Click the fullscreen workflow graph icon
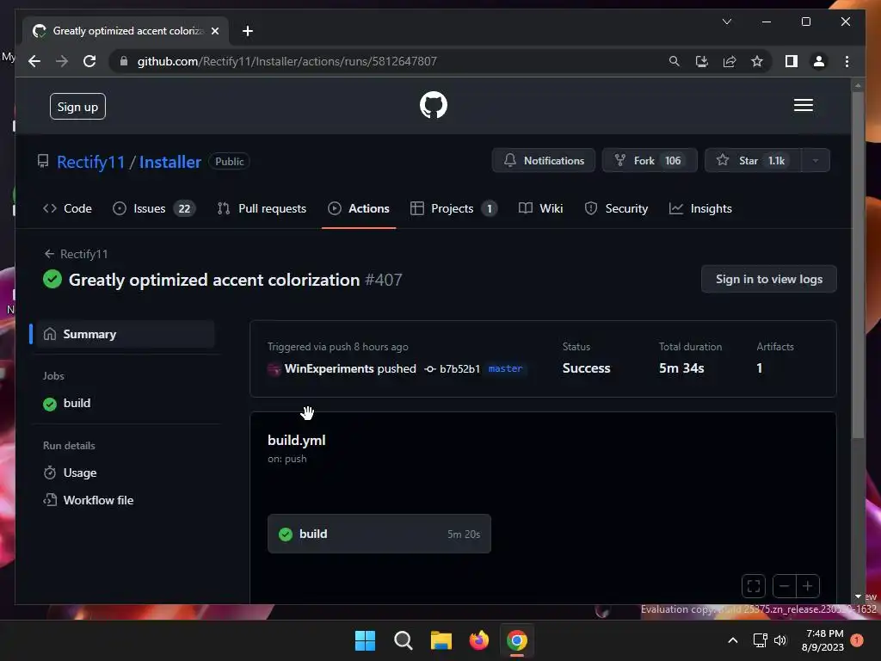The height and width of the screenshot is (661, 881). click(754, 586)
